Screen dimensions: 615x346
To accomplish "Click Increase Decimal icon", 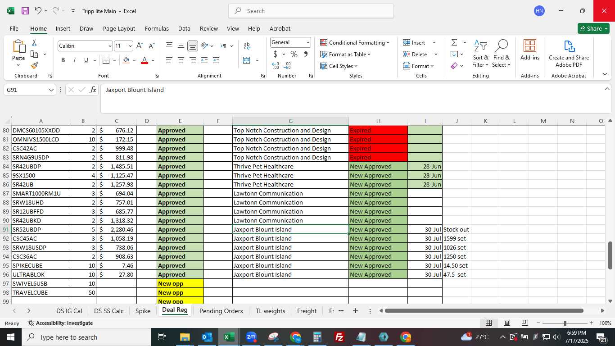I will coord(276,66).
